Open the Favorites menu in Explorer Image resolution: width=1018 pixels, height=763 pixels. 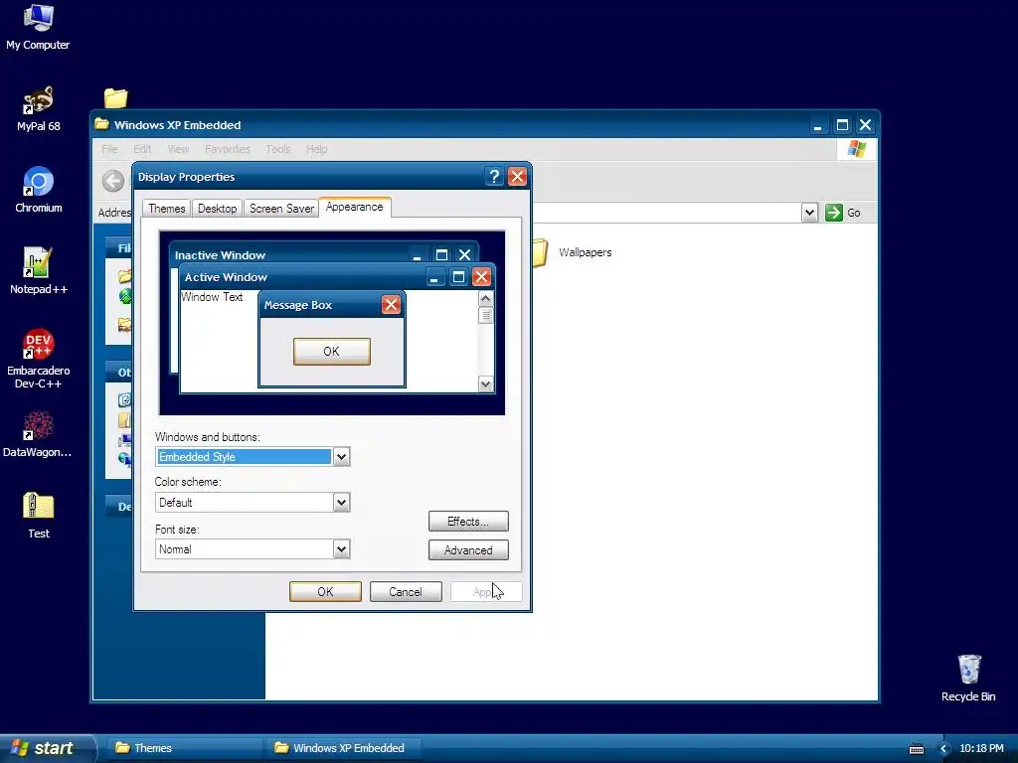point(228,149)
